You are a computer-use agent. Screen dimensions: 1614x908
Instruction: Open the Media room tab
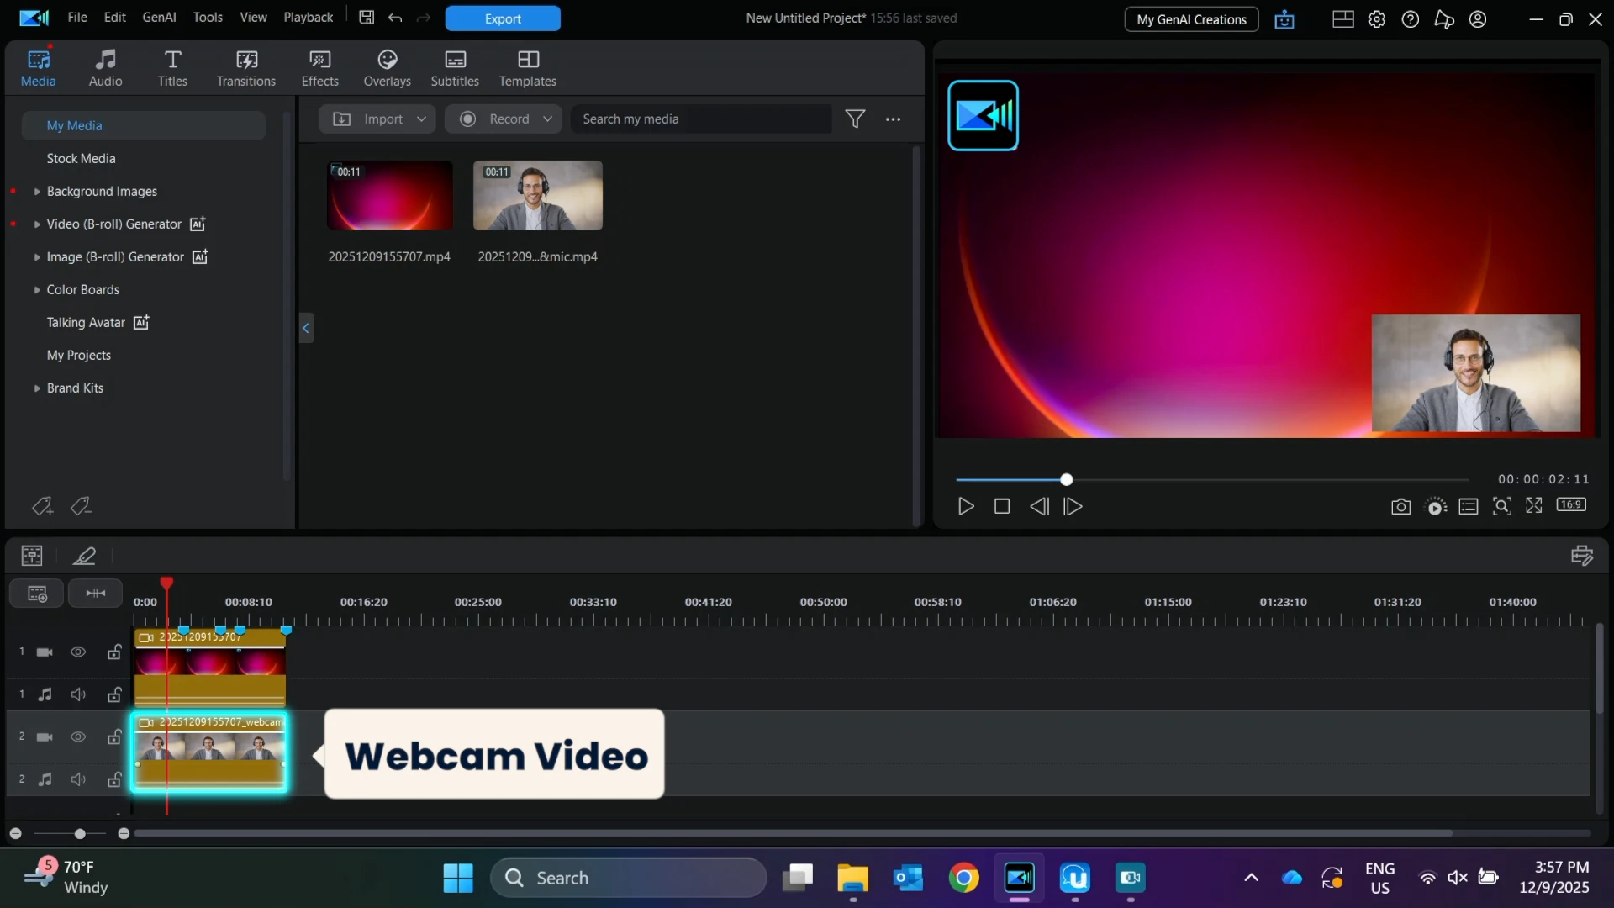click(x=38, y=68)
